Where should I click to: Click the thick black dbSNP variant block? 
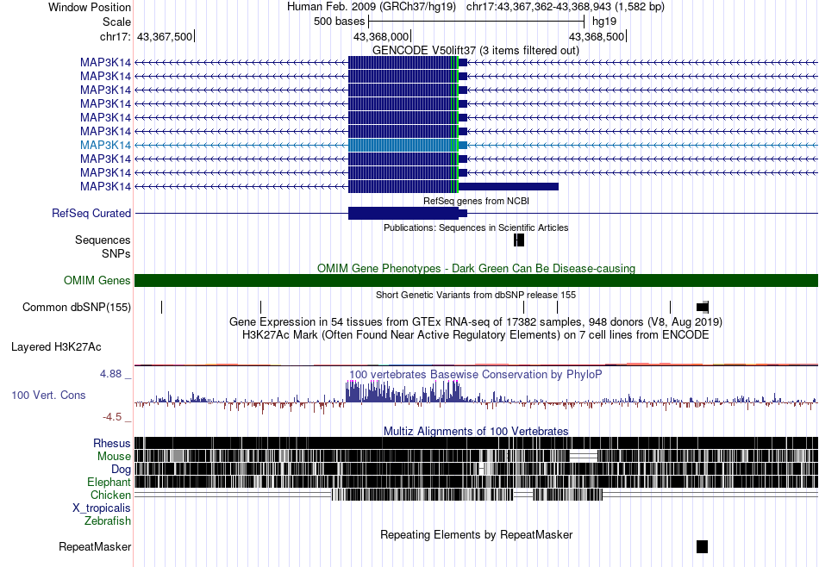pos(703,307)
